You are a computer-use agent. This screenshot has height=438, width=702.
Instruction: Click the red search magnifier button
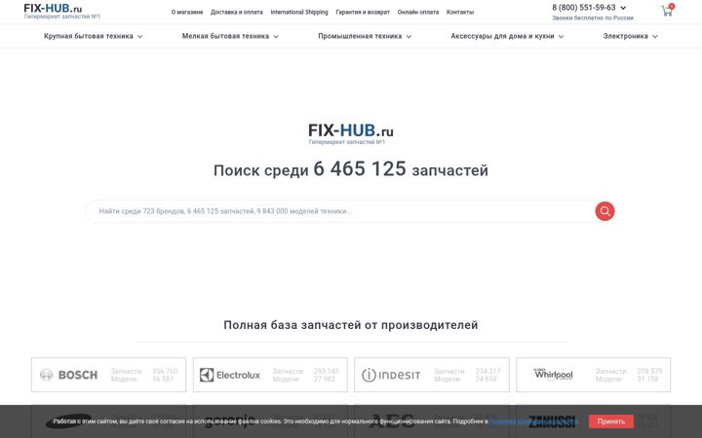(604, 211)
